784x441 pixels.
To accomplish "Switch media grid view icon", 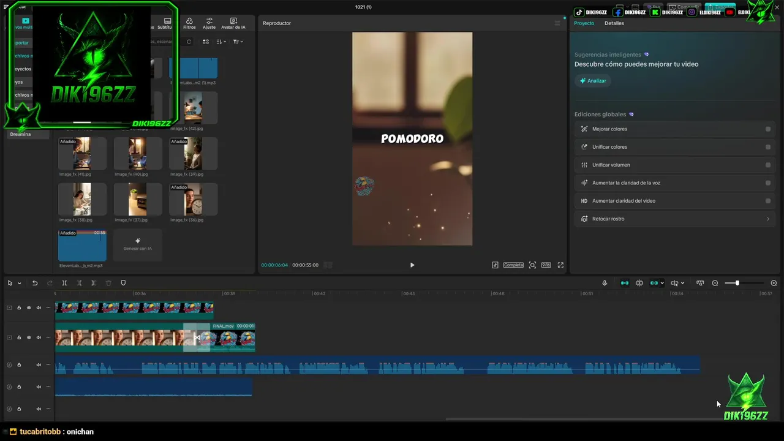I will coord(206,42).
